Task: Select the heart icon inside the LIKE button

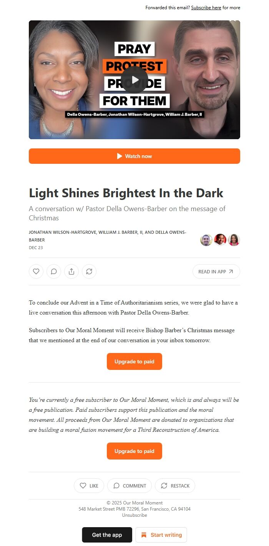Action: (x=82, y=486)
